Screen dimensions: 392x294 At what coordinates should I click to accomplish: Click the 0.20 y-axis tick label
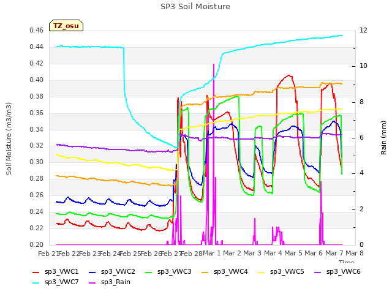pos(36,245)
